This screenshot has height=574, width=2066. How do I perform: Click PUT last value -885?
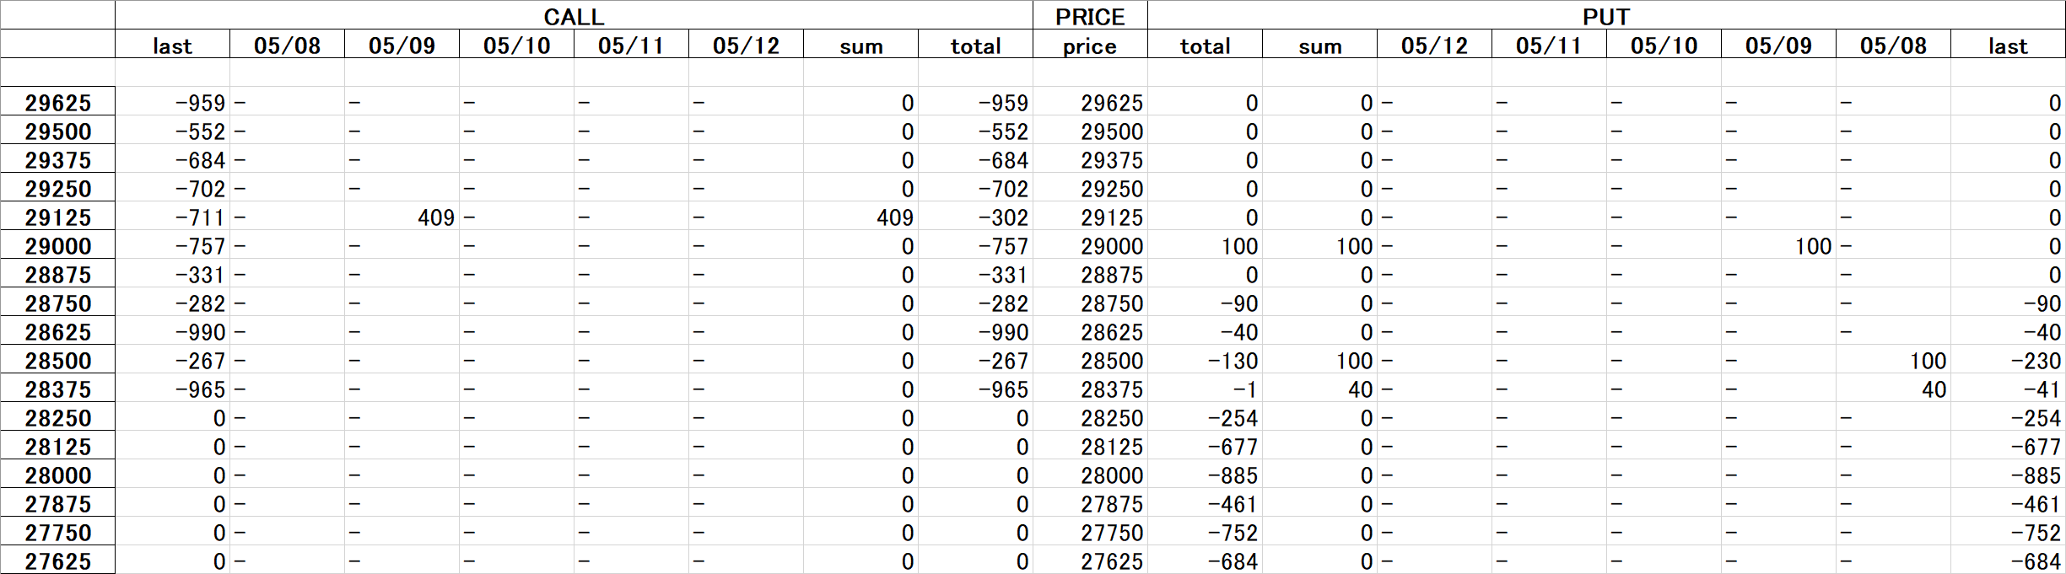(2008, 475)
